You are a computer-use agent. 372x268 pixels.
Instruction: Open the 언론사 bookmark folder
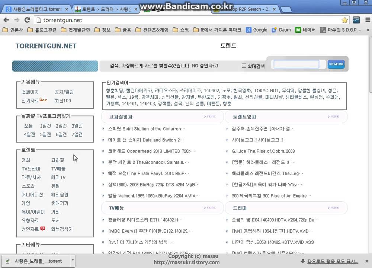pos(13,30)
